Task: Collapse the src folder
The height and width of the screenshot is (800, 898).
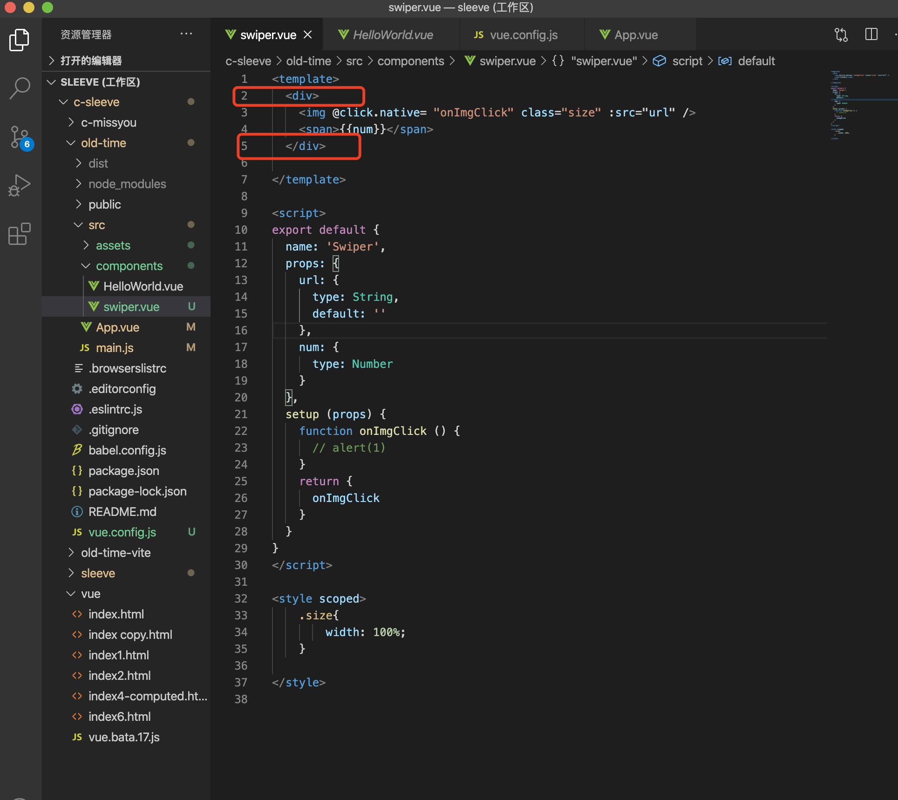Action: click(78, 224)
